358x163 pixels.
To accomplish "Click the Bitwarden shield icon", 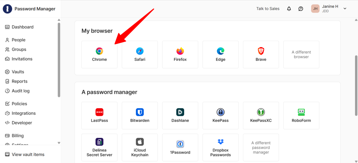I will pyautogui.click(x=140, y=112).
